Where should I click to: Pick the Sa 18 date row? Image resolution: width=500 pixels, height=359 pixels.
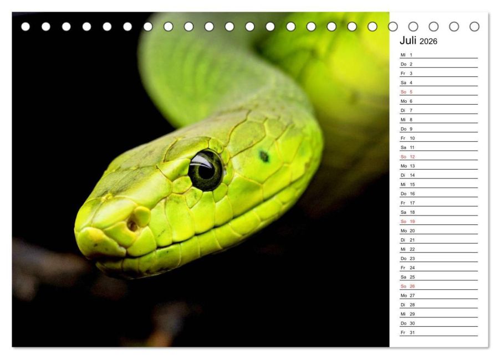438,212
